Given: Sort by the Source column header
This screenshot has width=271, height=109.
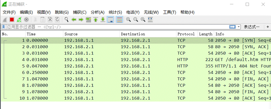Looking at the screenshot, I should [92, 34].
